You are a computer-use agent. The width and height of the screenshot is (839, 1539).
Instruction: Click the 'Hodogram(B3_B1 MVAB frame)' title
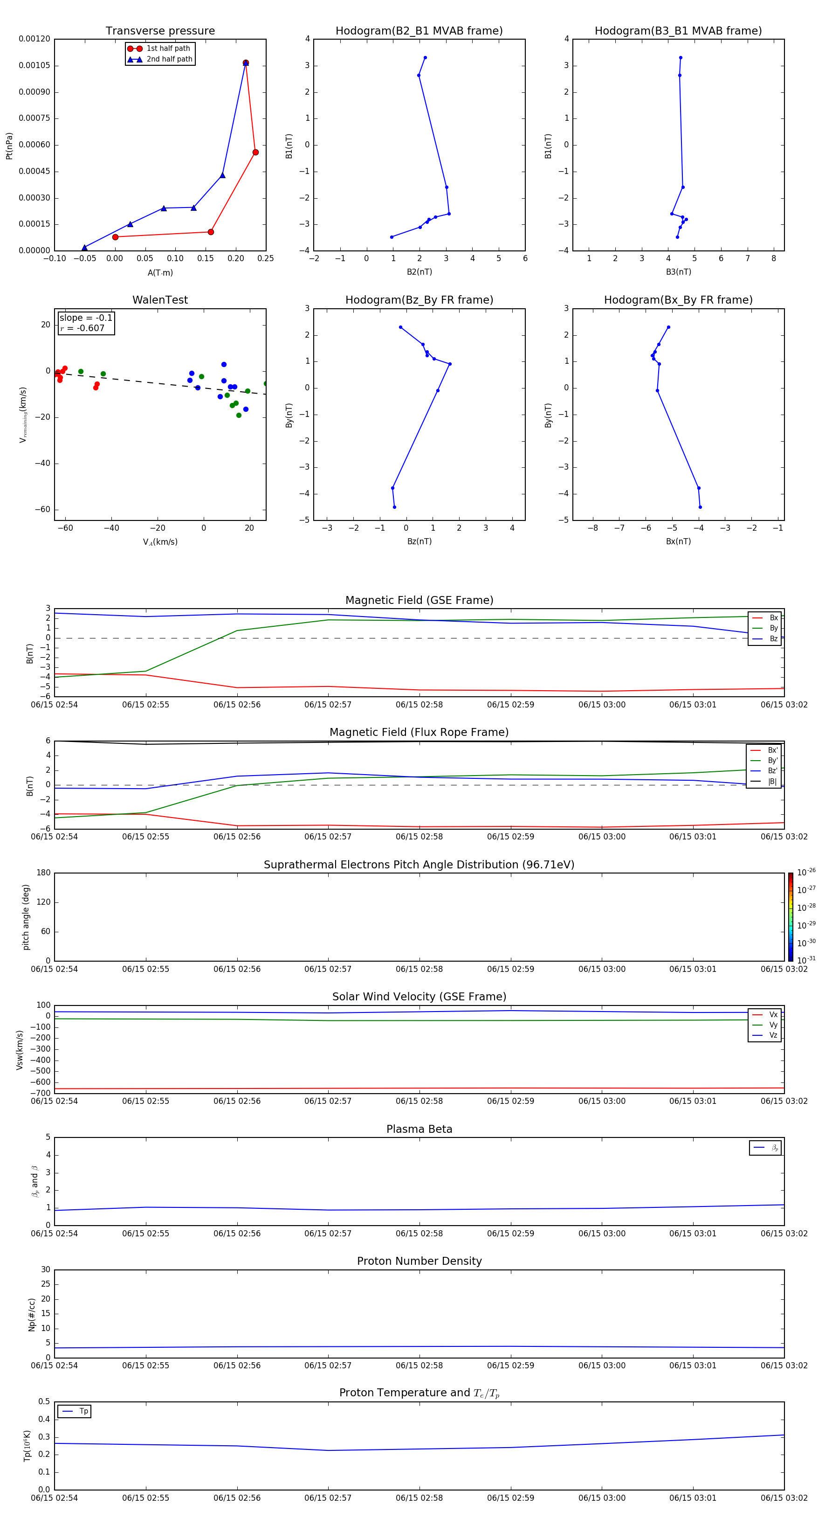[678, 31]
